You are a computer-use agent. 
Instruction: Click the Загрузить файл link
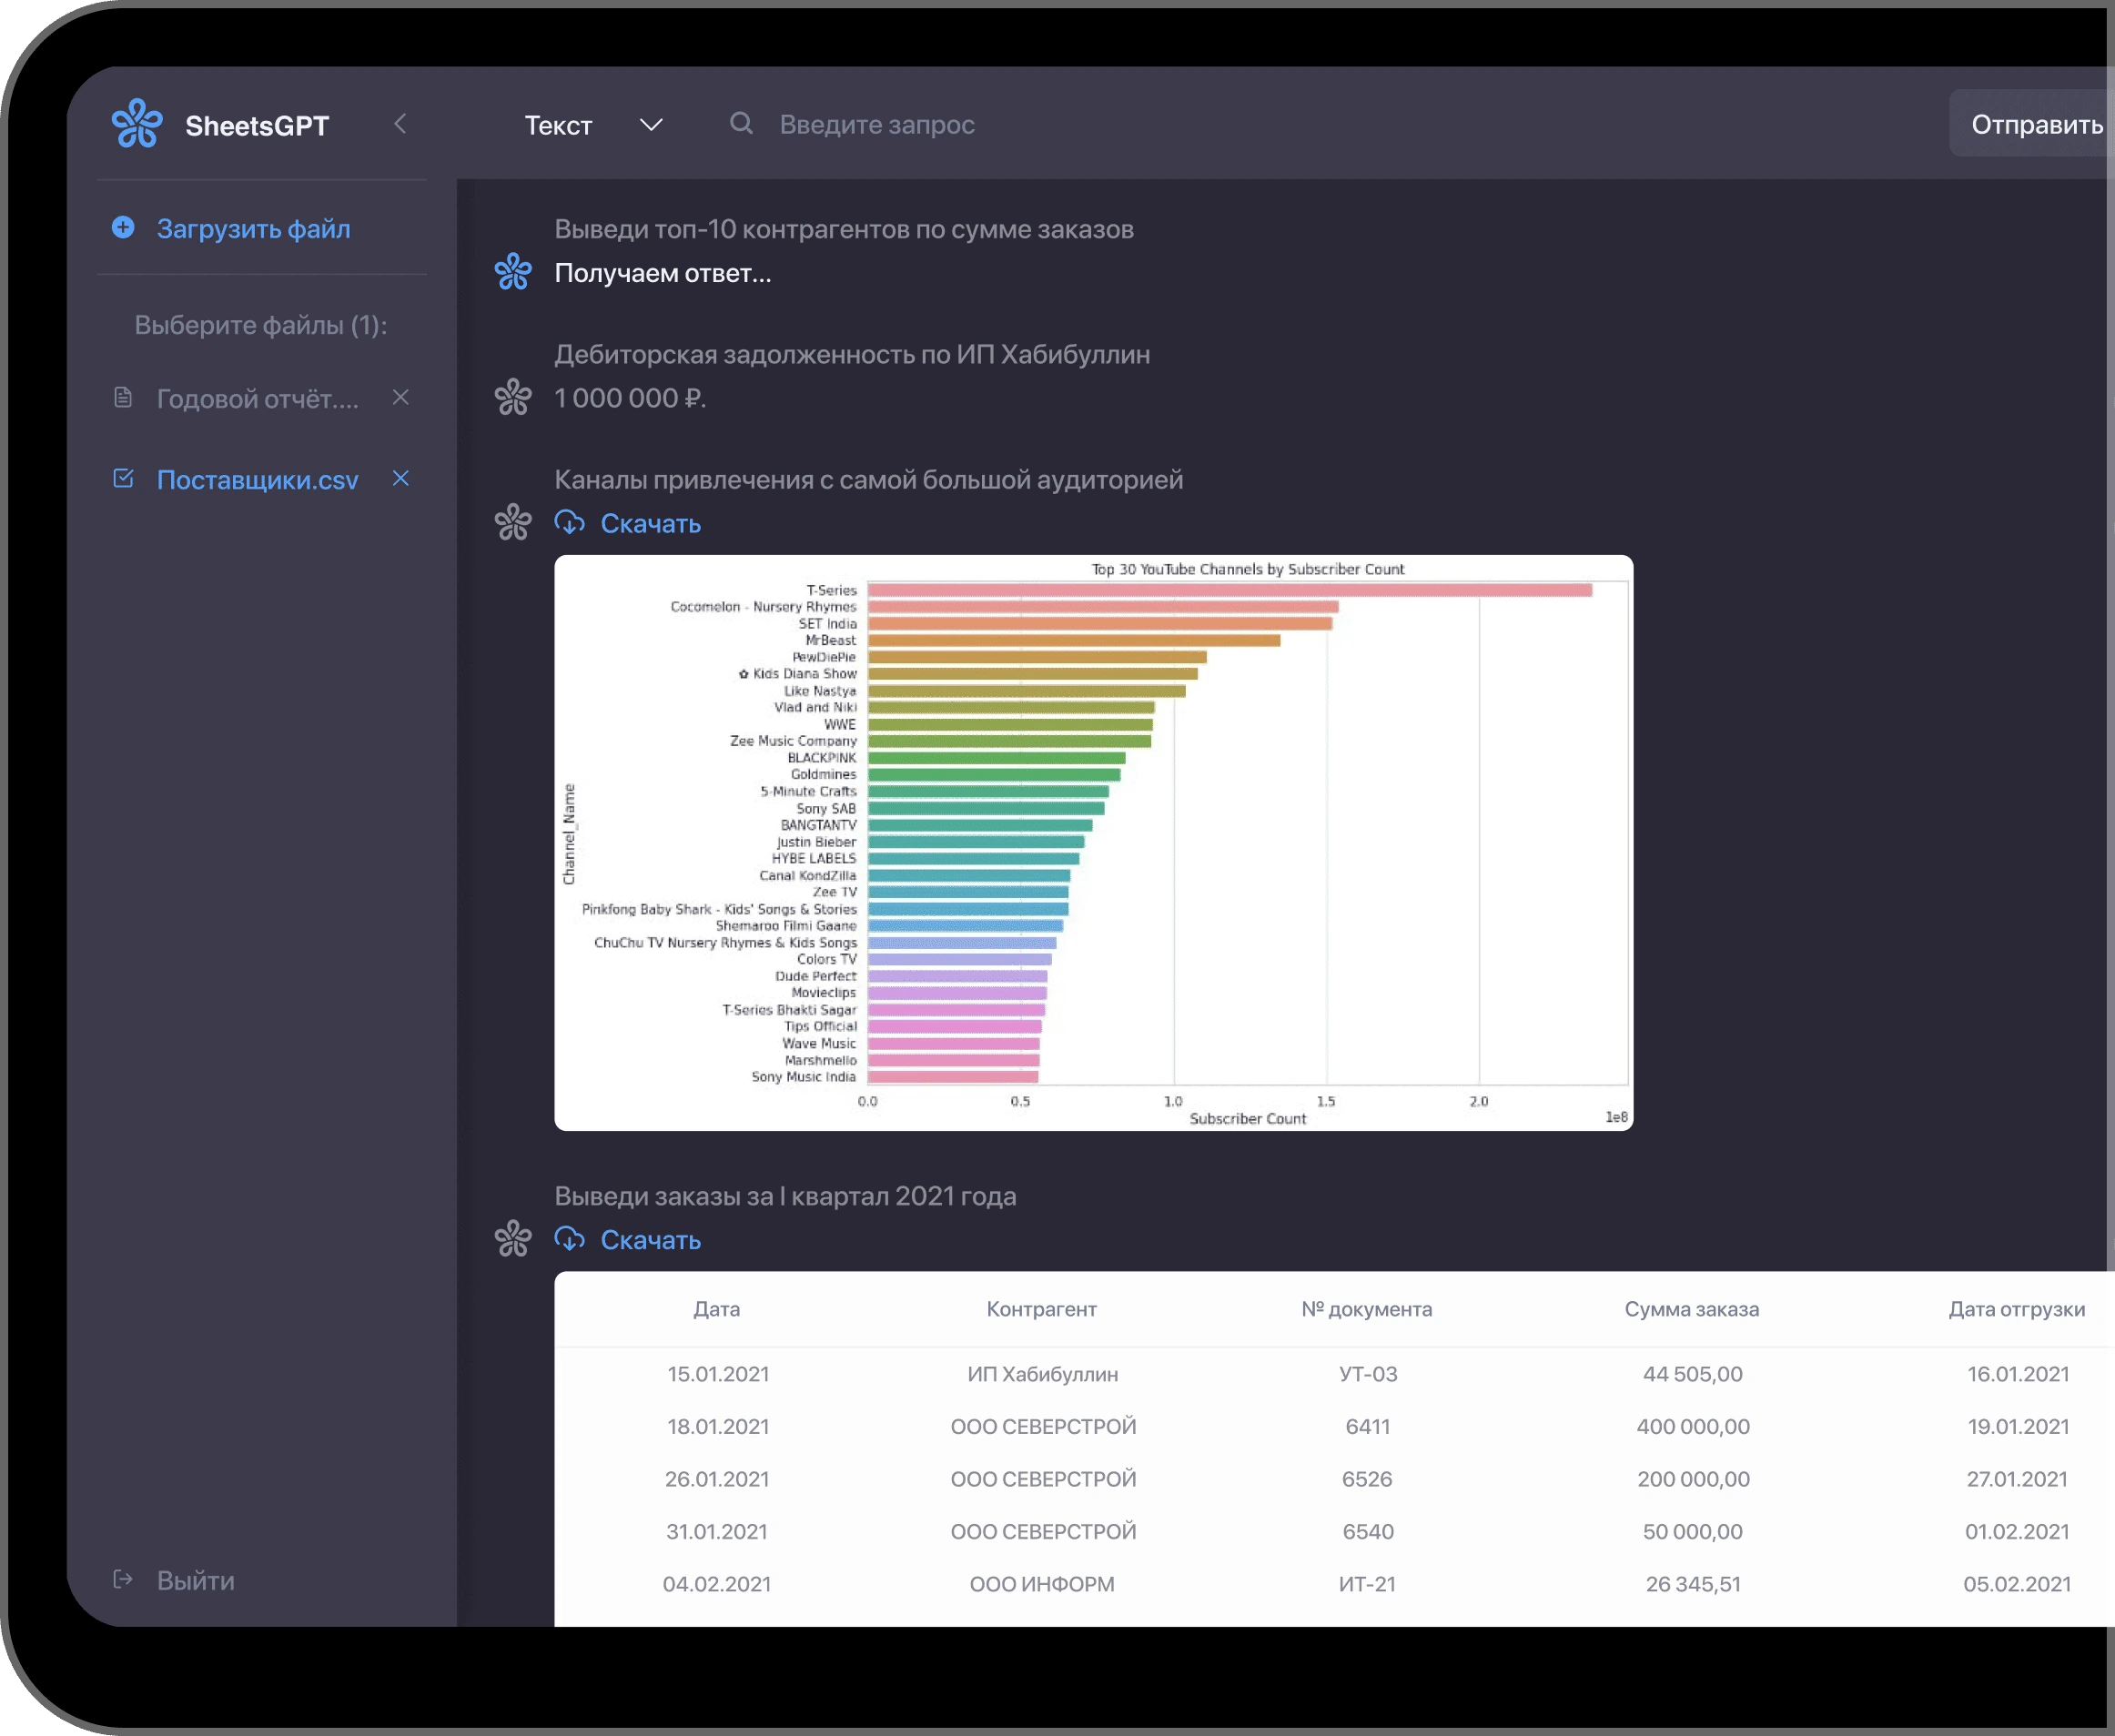point(254,229)
